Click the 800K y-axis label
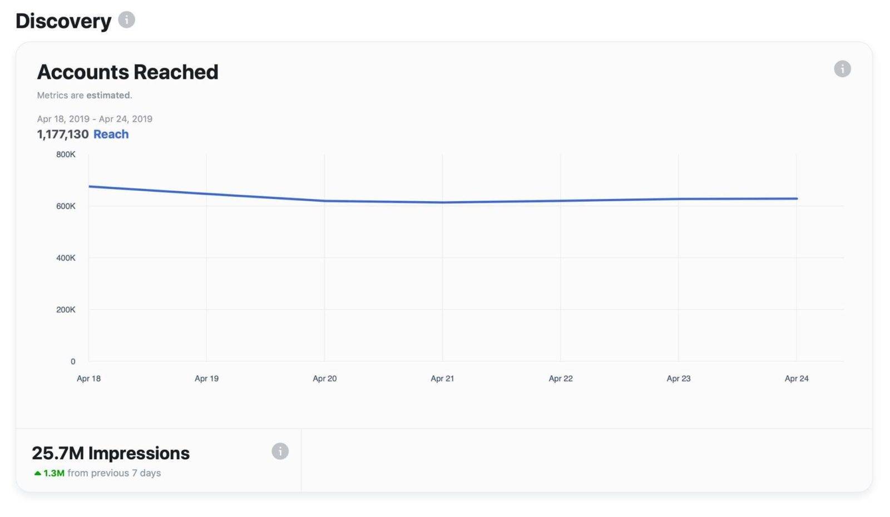This screenshot has height=517, width=890. [x=66, y=155]
